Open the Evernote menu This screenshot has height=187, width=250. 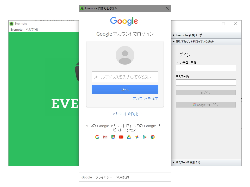(16, 30)
